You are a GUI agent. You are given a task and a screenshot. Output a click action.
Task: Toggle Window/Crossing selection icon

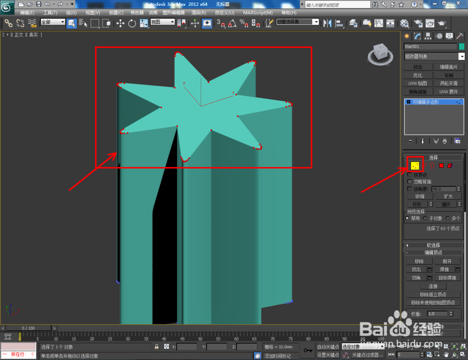(106, 23)
